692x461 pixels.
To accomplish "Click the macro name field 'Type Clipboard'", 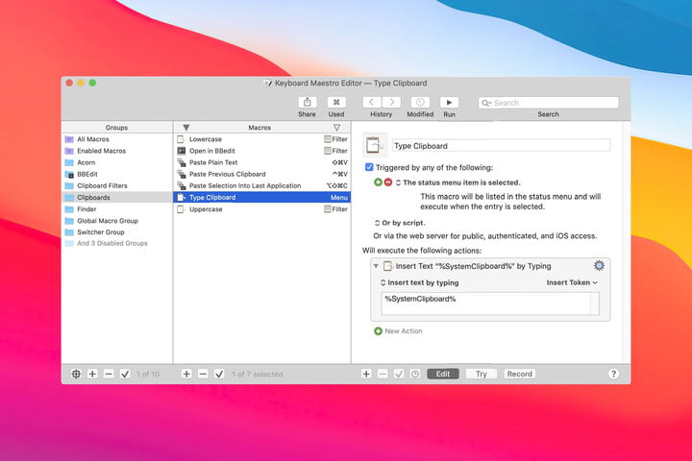I will coord(500,146).
